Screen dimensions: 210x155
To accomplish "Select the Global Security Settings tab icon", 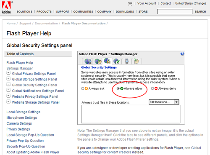I will tap(107, 61).
